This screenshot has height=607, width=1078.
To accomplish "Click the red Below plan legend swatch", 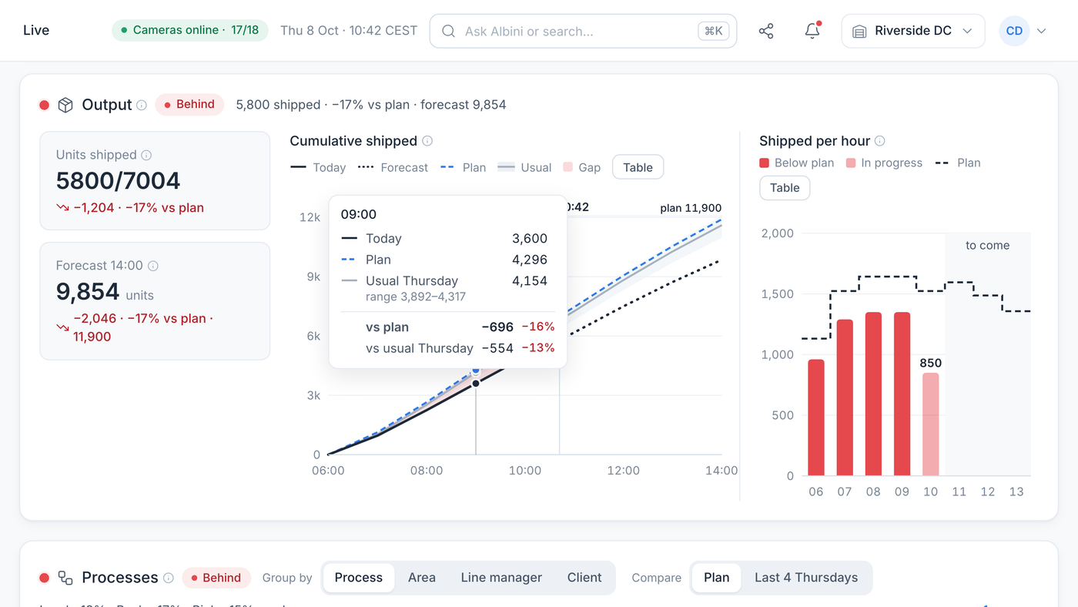I will point(765,163).
